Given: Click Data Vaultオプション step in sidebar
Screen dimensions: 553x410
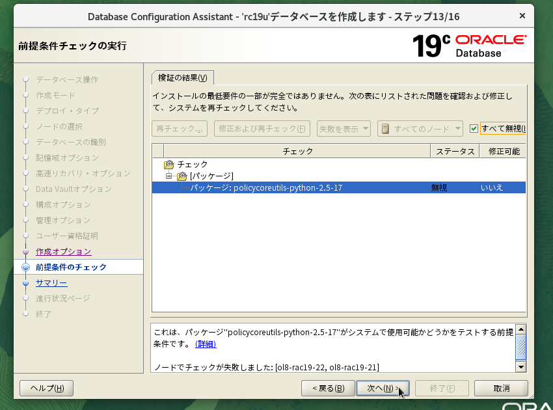Looking at the screenshot, I should click(x=74, y=189).
